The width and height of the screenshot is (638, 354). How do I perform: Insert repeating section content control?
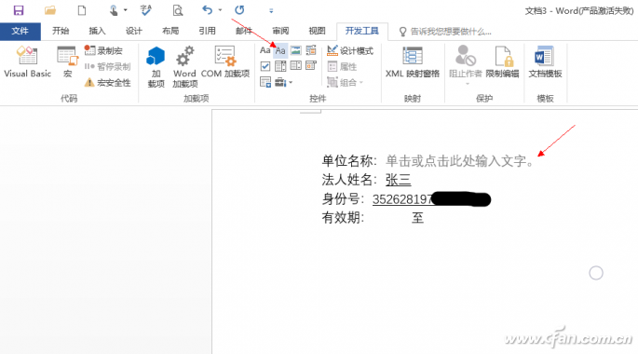point(265,82)
